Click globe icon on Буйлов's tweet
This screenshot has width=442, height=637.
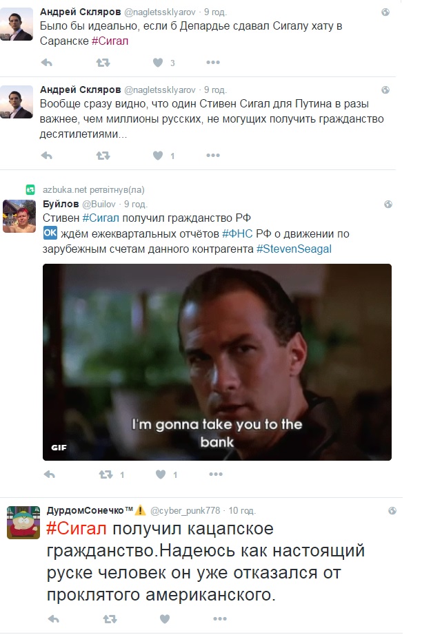click(x=388, y=204)
